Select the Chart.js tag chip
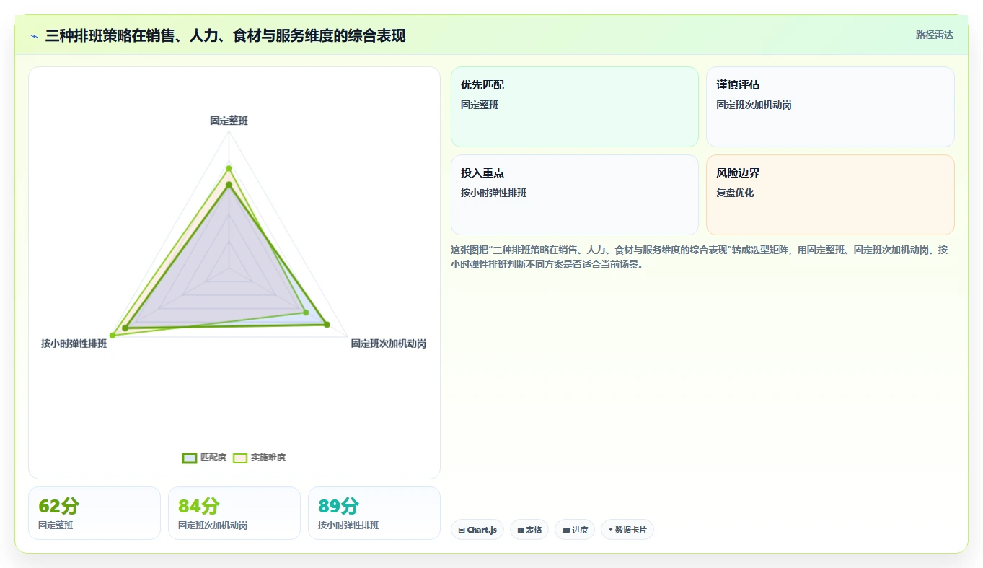983x568 pixels. [x=477, y=530]
